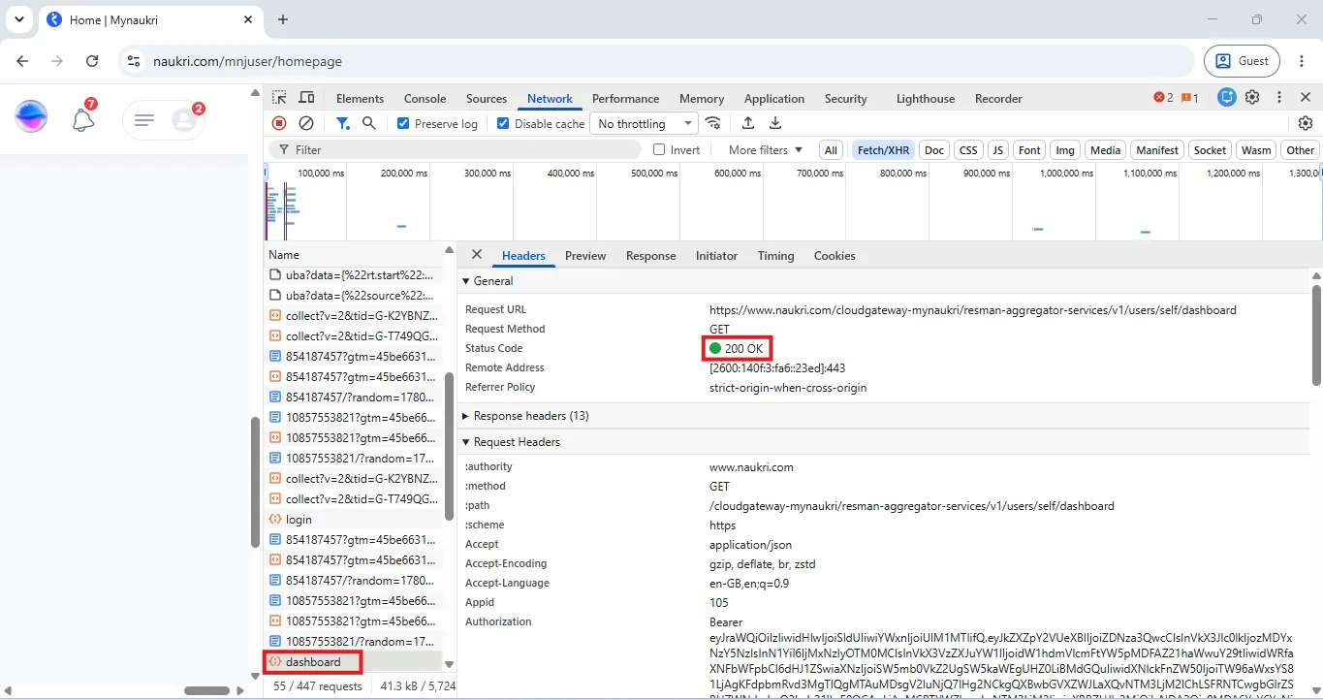This screenshot has width=1323, height=700.
Task: Filter by JS type
Action: pyautogui.click(x=998, y=150)
